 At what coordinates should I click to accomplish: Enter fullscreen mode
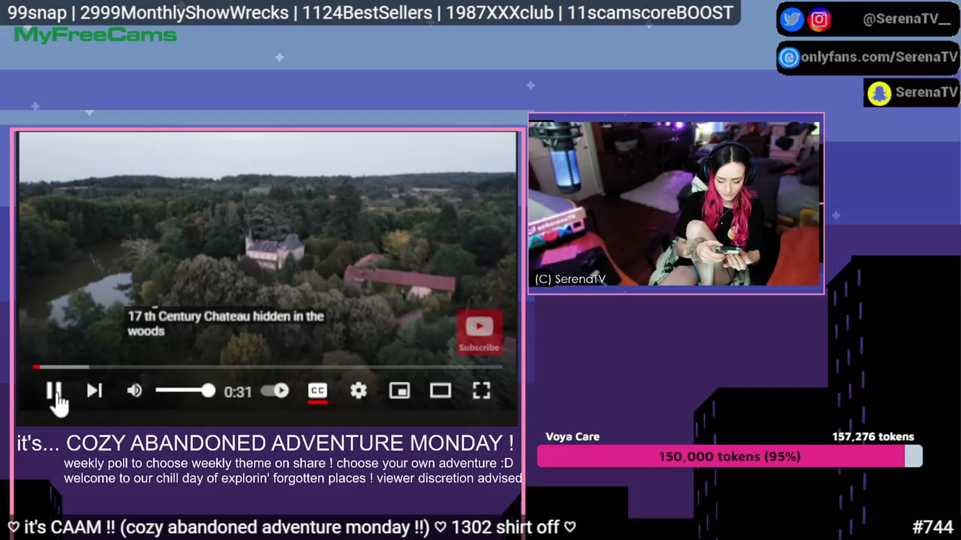[482, 390]
